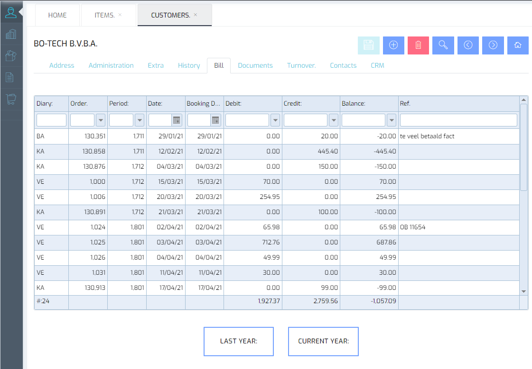532x369 pixels.
Task: Open the Extra sub-tab
Action: coord(156,65)
